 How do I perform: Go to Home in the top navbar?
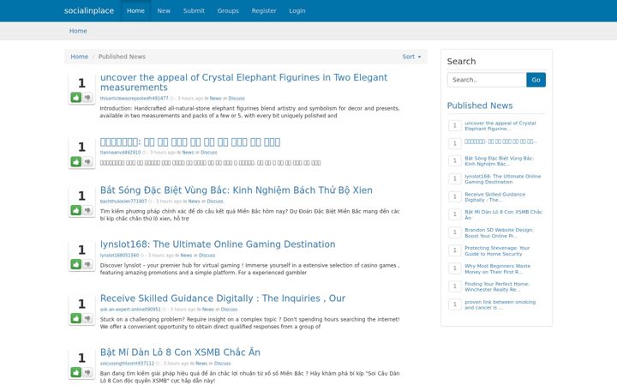point(135,10)
